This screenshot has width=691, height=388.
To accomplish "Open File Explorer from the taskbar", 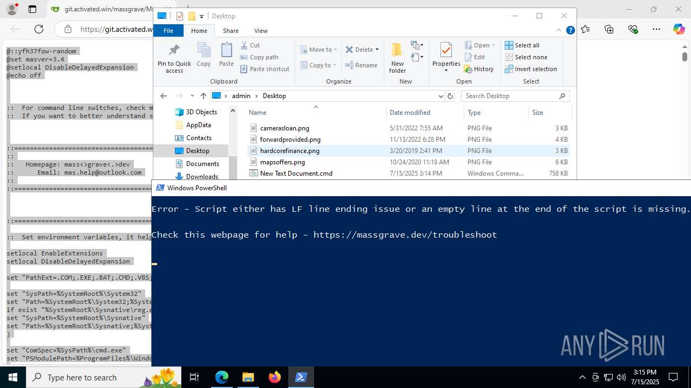I will [x=248, y=377].
